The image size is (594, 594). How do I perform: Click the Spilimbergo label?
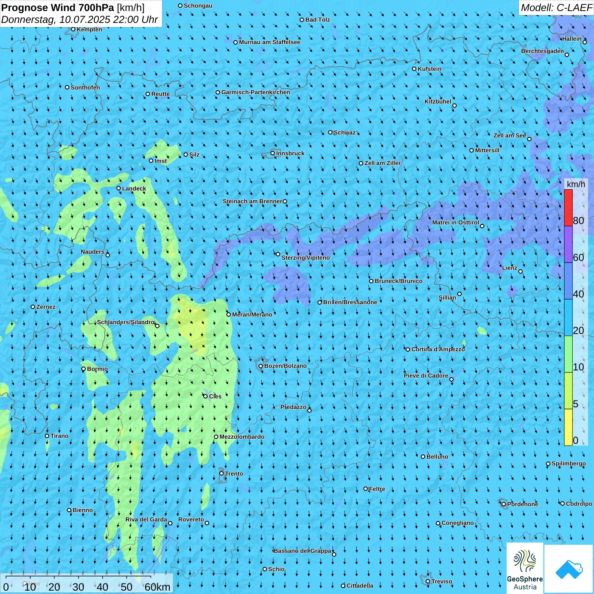coord(569,463)
